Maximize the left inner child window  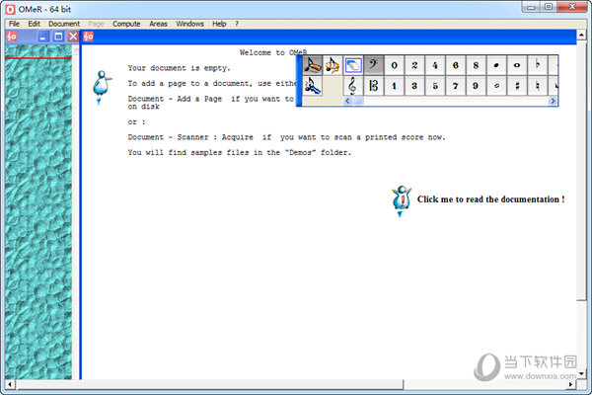[58, 37]
